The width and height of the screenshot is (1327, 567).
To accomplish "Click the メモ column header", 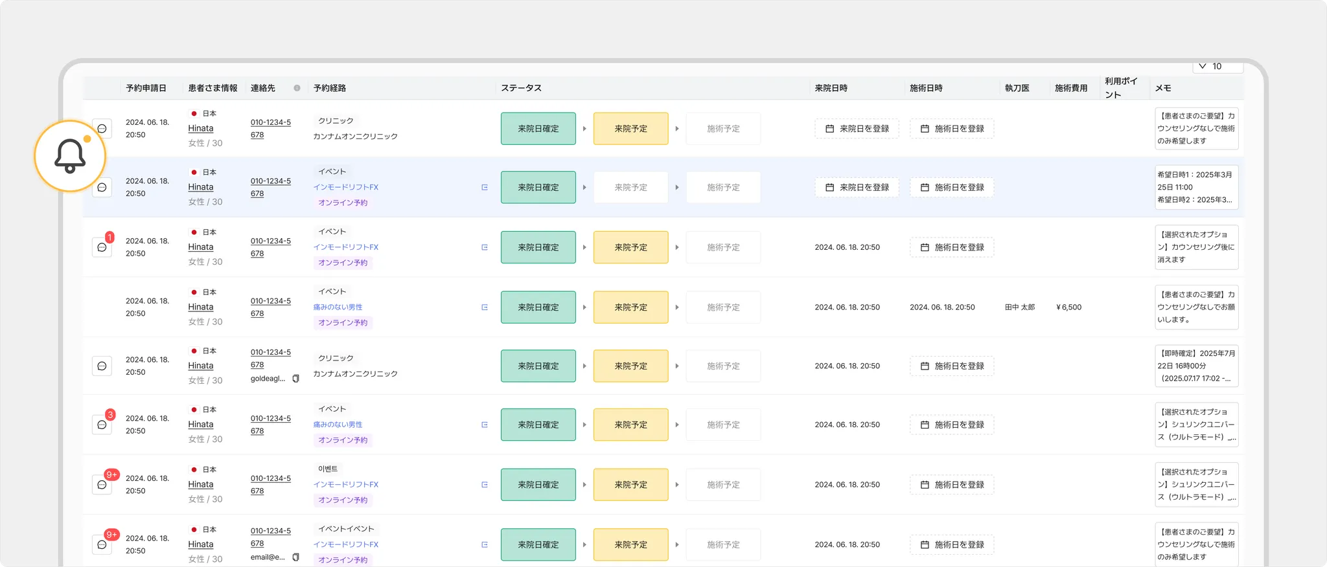I will 1163,88.
